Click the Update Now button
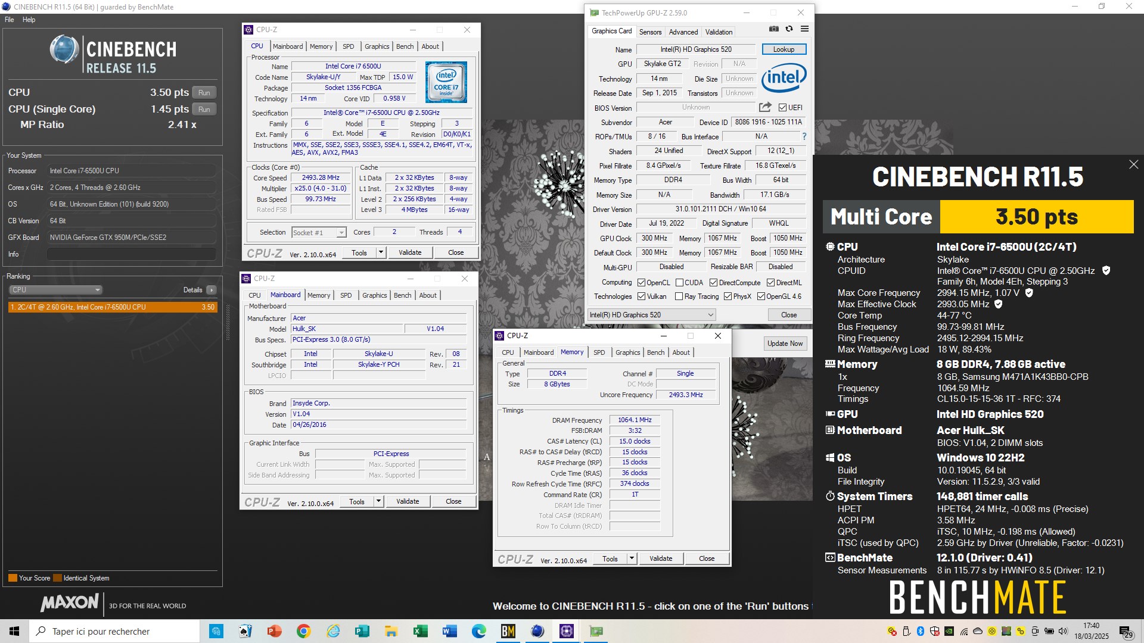1144x643 pixels. click(x=785, y=344)
